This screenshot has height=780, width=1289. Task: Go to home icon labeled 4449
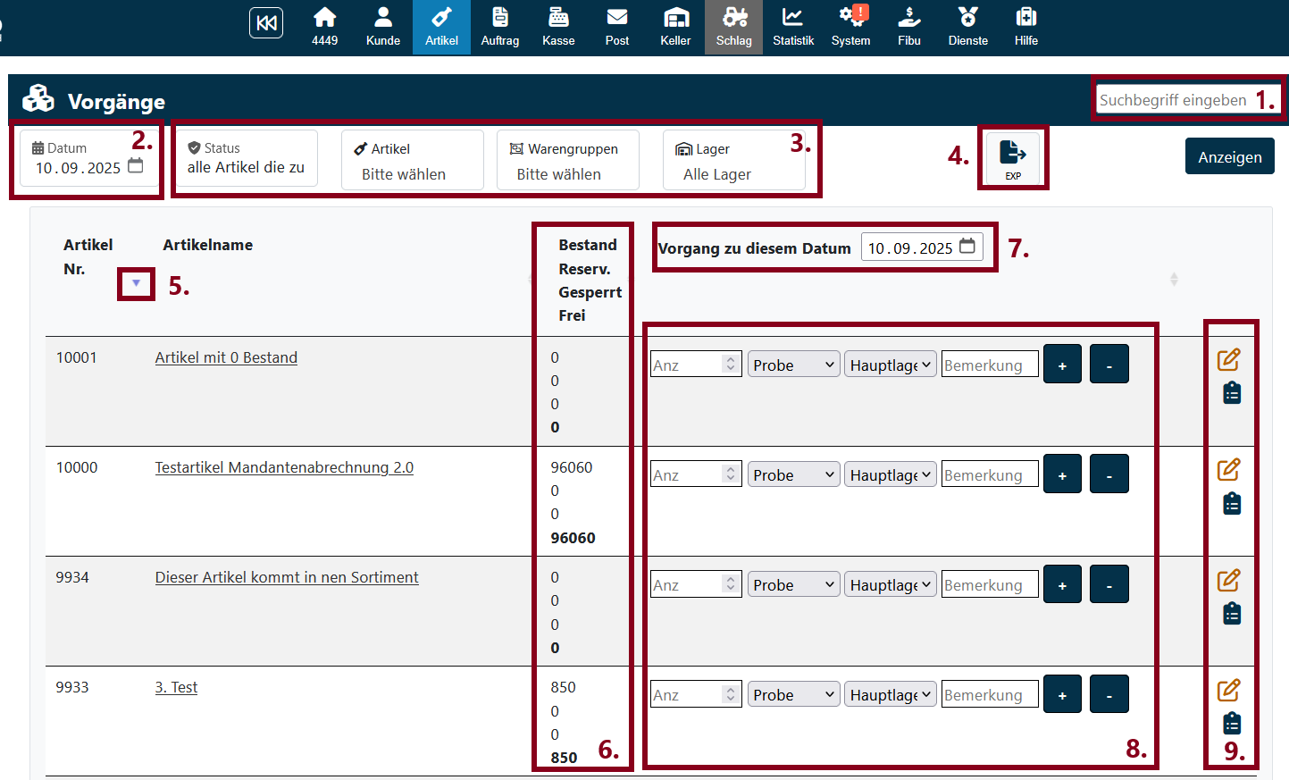coord(325,27)
